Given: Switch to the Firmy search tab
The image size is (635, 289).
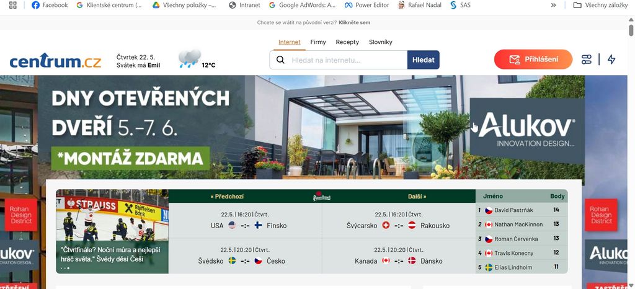Looking at the screenshot, I should point(318,42).
